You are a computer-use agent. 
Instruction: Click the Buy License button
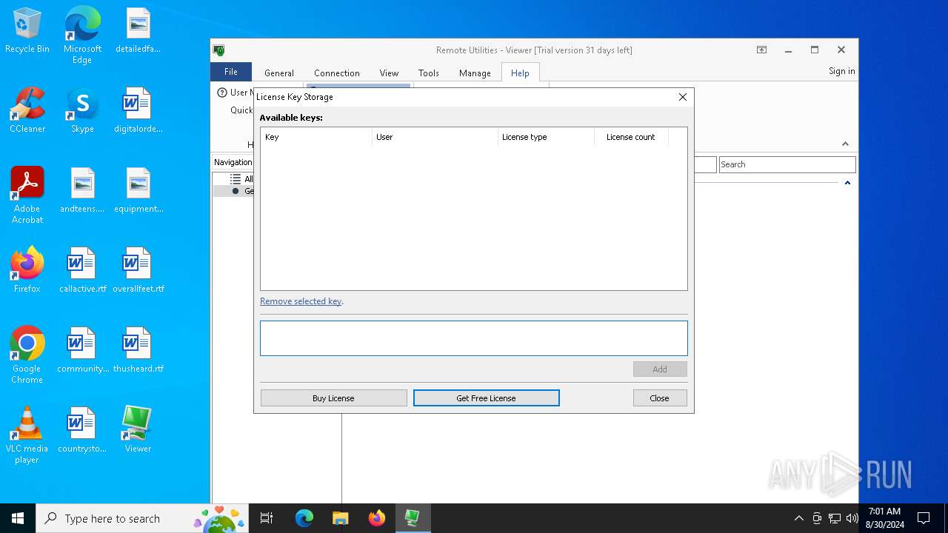[x=334, y=398]
